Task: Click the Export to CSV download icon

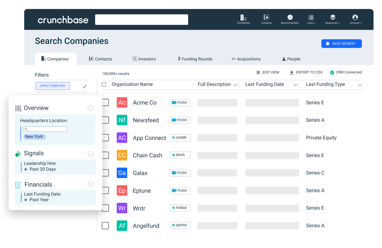Action: (292, 72)
